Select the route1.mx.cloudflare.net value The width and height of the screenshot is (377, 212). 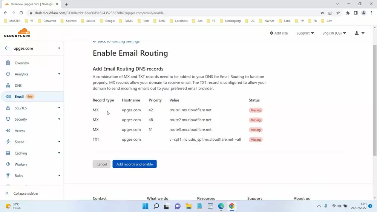click(190, 110)
